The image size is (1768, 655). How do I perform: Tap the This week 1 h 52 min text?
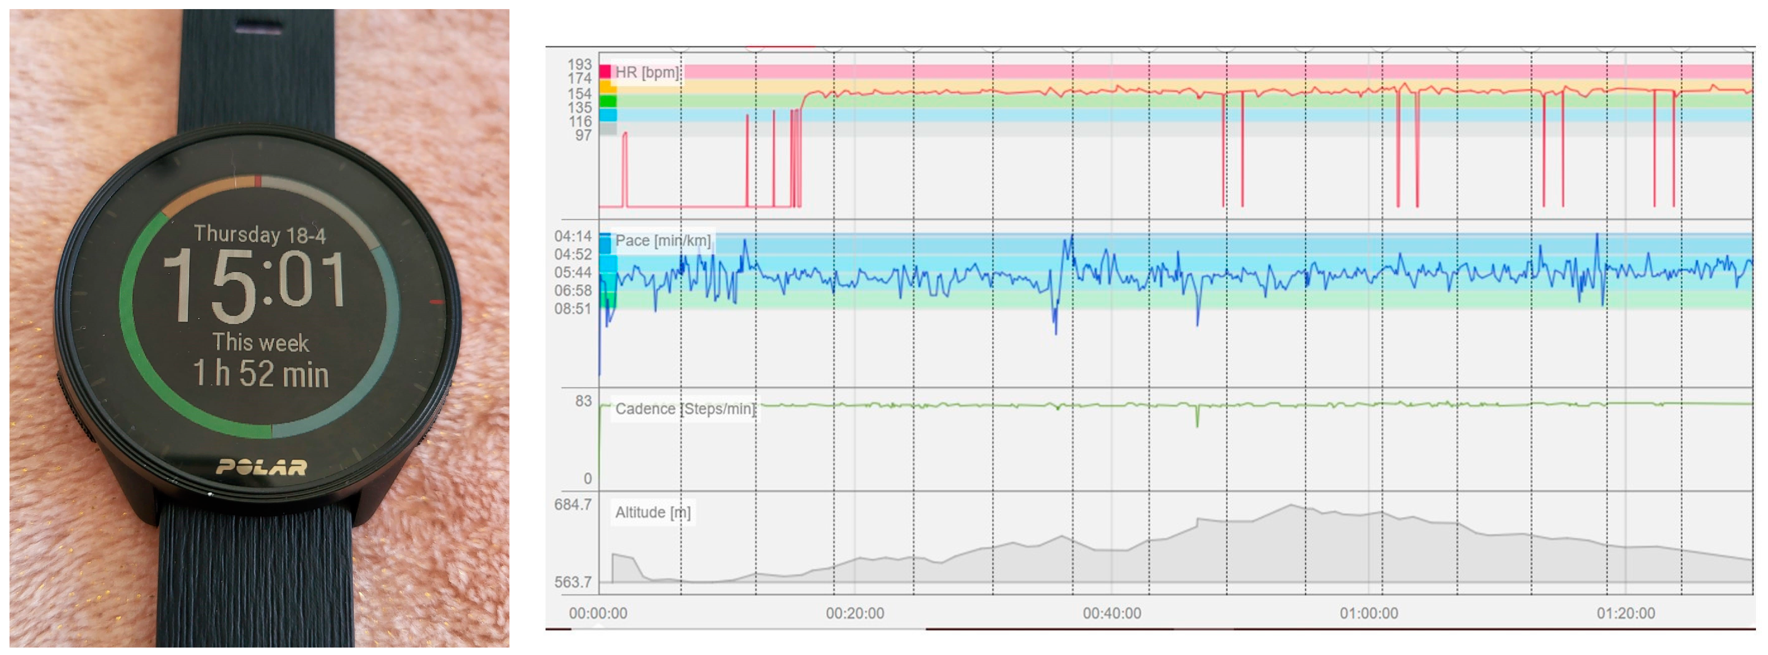point(261,360)
